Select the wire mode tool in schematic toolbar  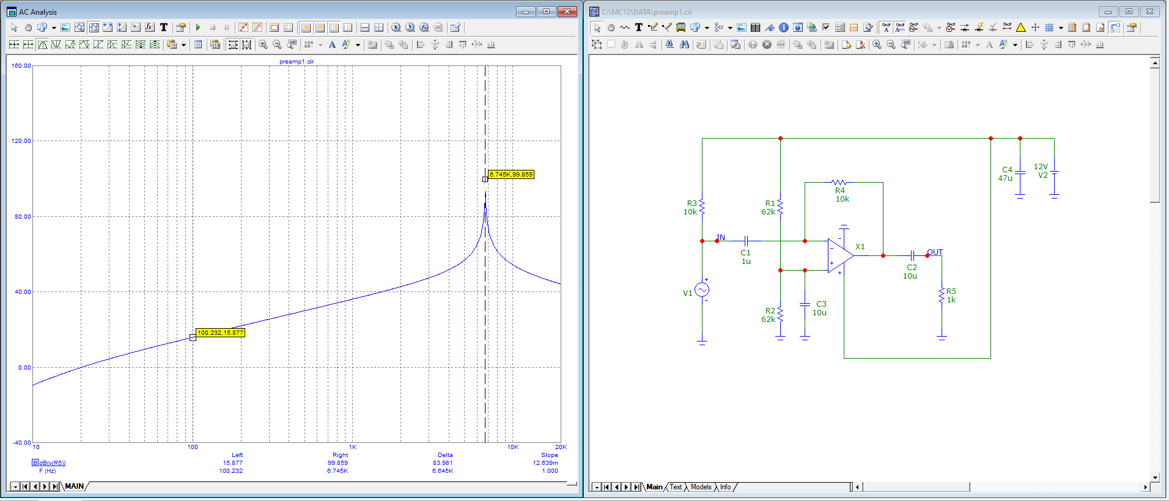click(x=653, y=27)
